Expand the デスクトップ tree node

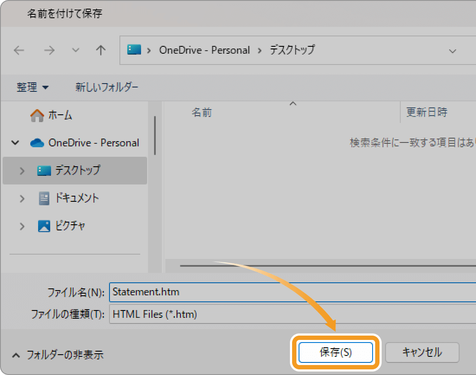click(22, 171)
